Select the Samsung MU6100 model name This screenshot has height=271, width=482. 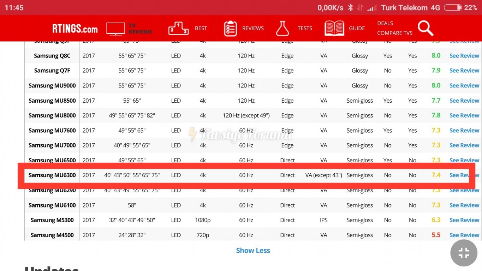(52, 205)
